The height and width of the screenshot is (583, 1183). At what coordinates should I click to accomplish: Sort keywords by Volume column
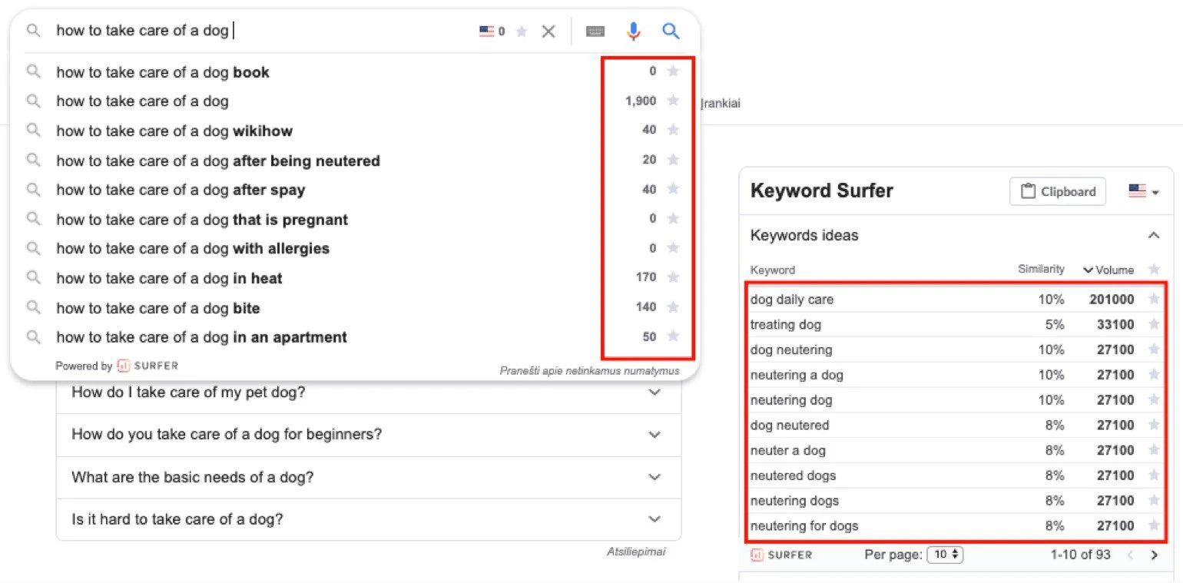(1108, 270)
